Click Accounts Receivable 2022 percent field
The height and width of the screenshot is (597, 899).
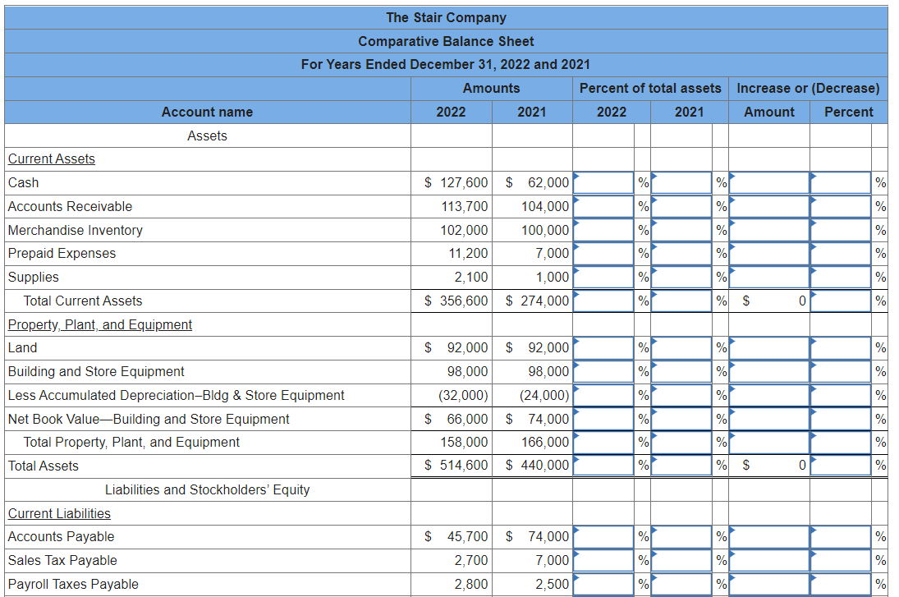click(603, 206)
